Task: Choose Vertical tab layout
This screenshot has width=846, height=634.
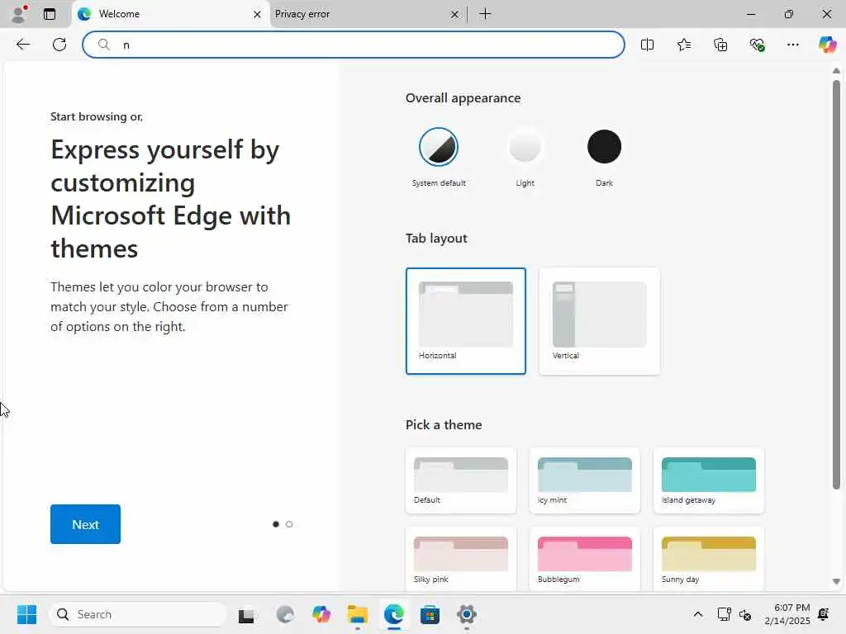Action: pyautogui.click(x=599, y=321)
